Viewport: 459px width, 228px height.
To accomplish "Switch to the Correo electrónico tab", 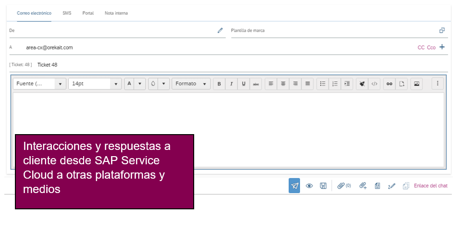I will click(x=34, y=13).
